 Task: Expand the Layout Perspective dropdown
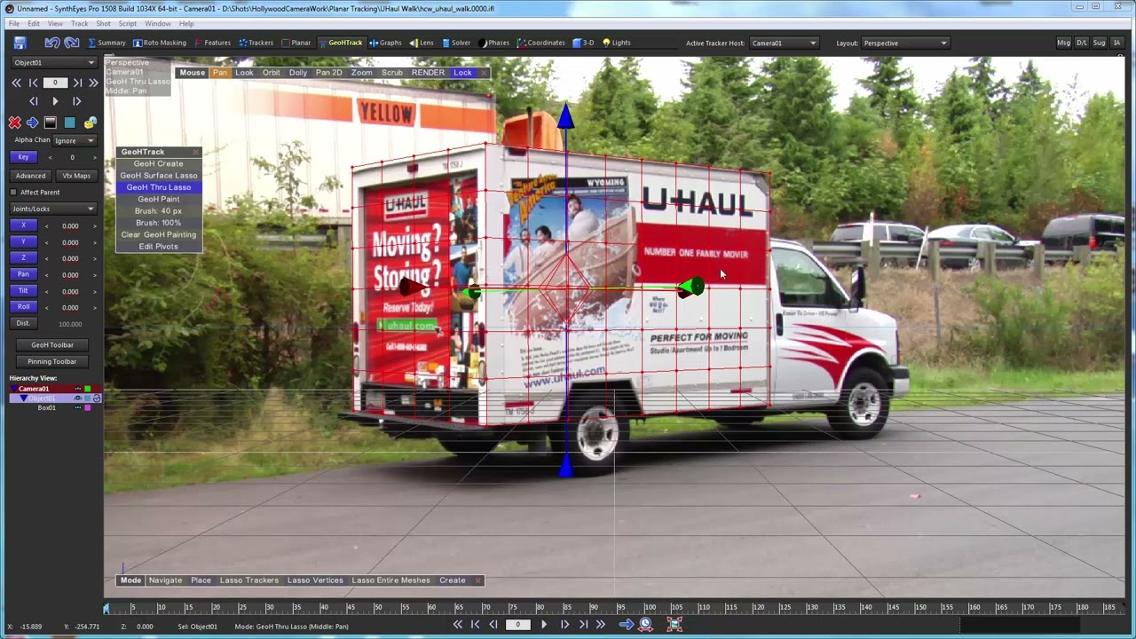tap(904, 43)
